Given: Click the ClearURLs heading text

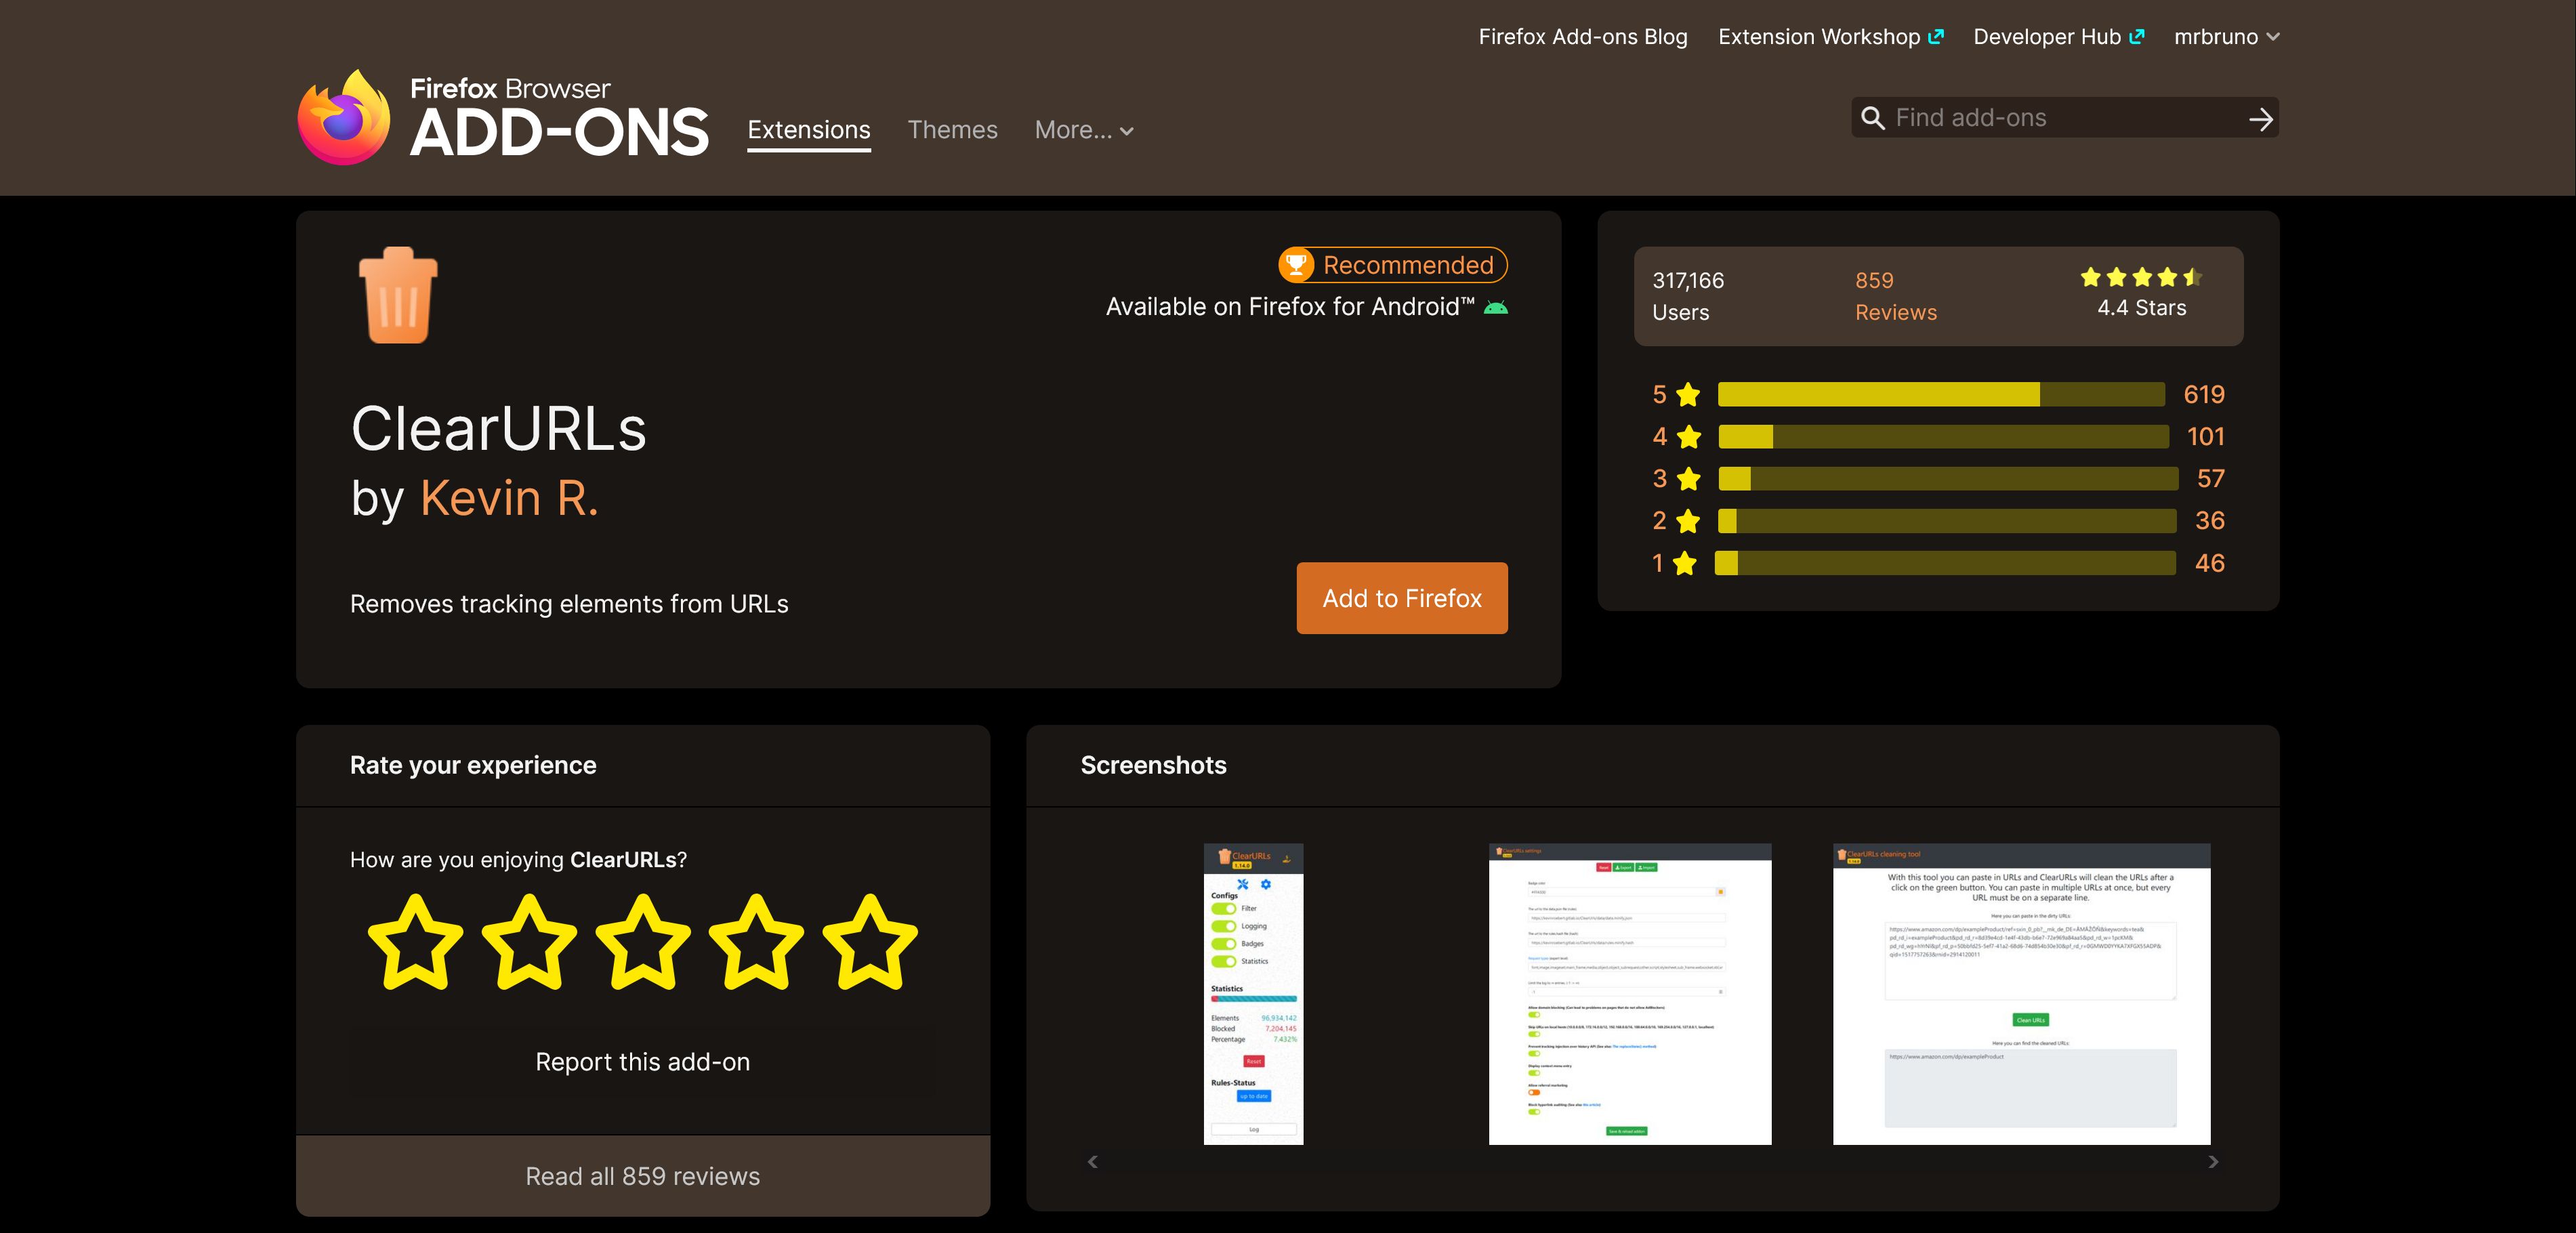Looking at the screenshot, I should (499, 429).
